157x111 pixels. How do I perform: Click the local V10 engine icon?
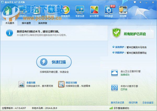(114, 88)
